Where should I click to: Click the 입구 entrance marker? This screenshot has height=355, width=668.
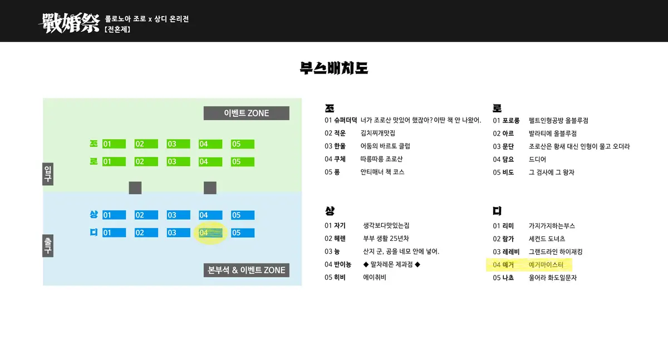pos(48,175)
